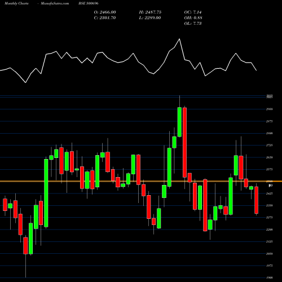Click the 2350 price axis label
This screenshot has width=282, height=282.
coord(270,205)
